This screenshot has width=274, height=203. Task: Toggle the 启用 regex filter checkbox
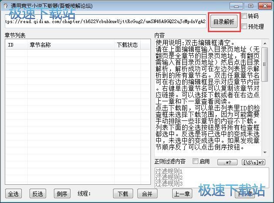195,161
